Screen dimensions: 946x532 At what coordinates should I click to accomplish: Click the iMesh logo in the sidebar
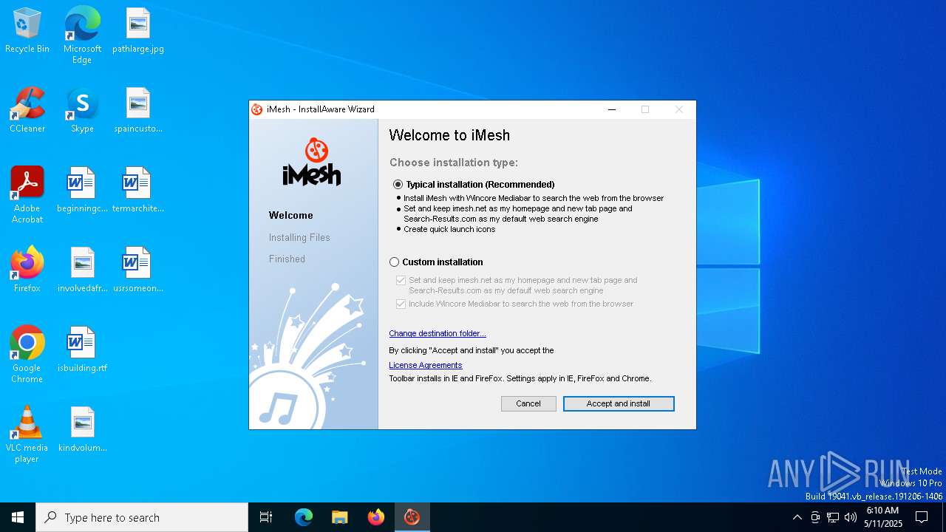pos(312,161)
